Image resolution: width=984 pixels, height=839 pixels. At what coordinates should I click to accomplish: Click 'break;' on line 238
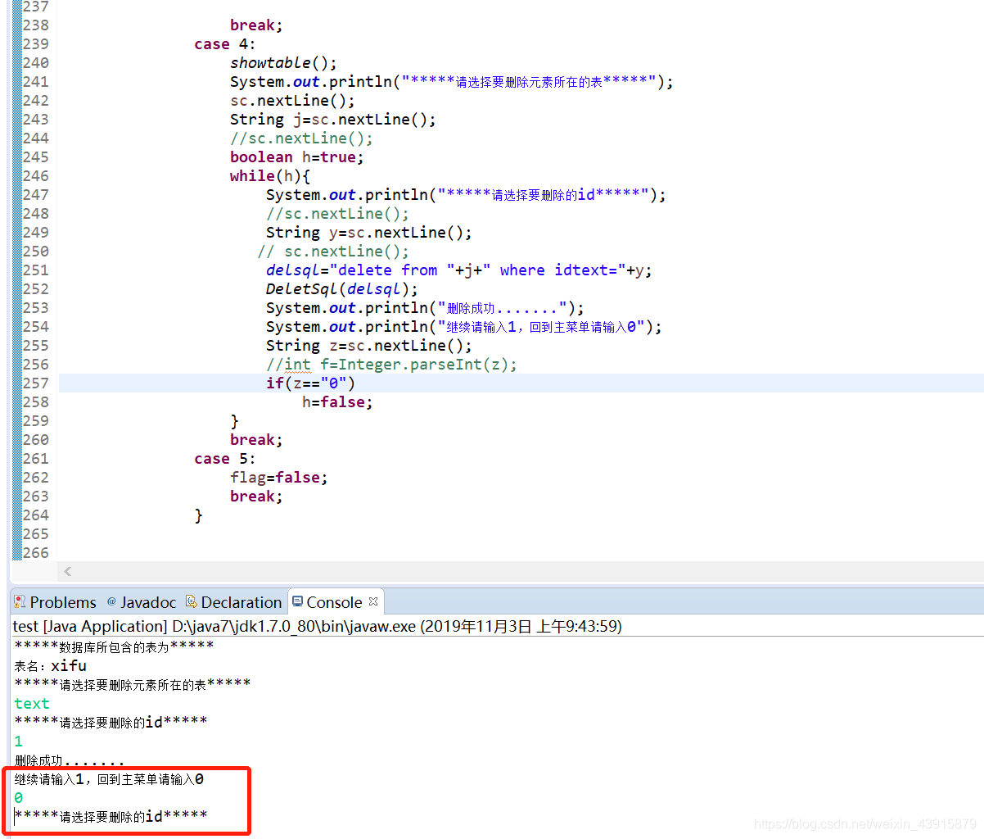(x=256, y=25)
